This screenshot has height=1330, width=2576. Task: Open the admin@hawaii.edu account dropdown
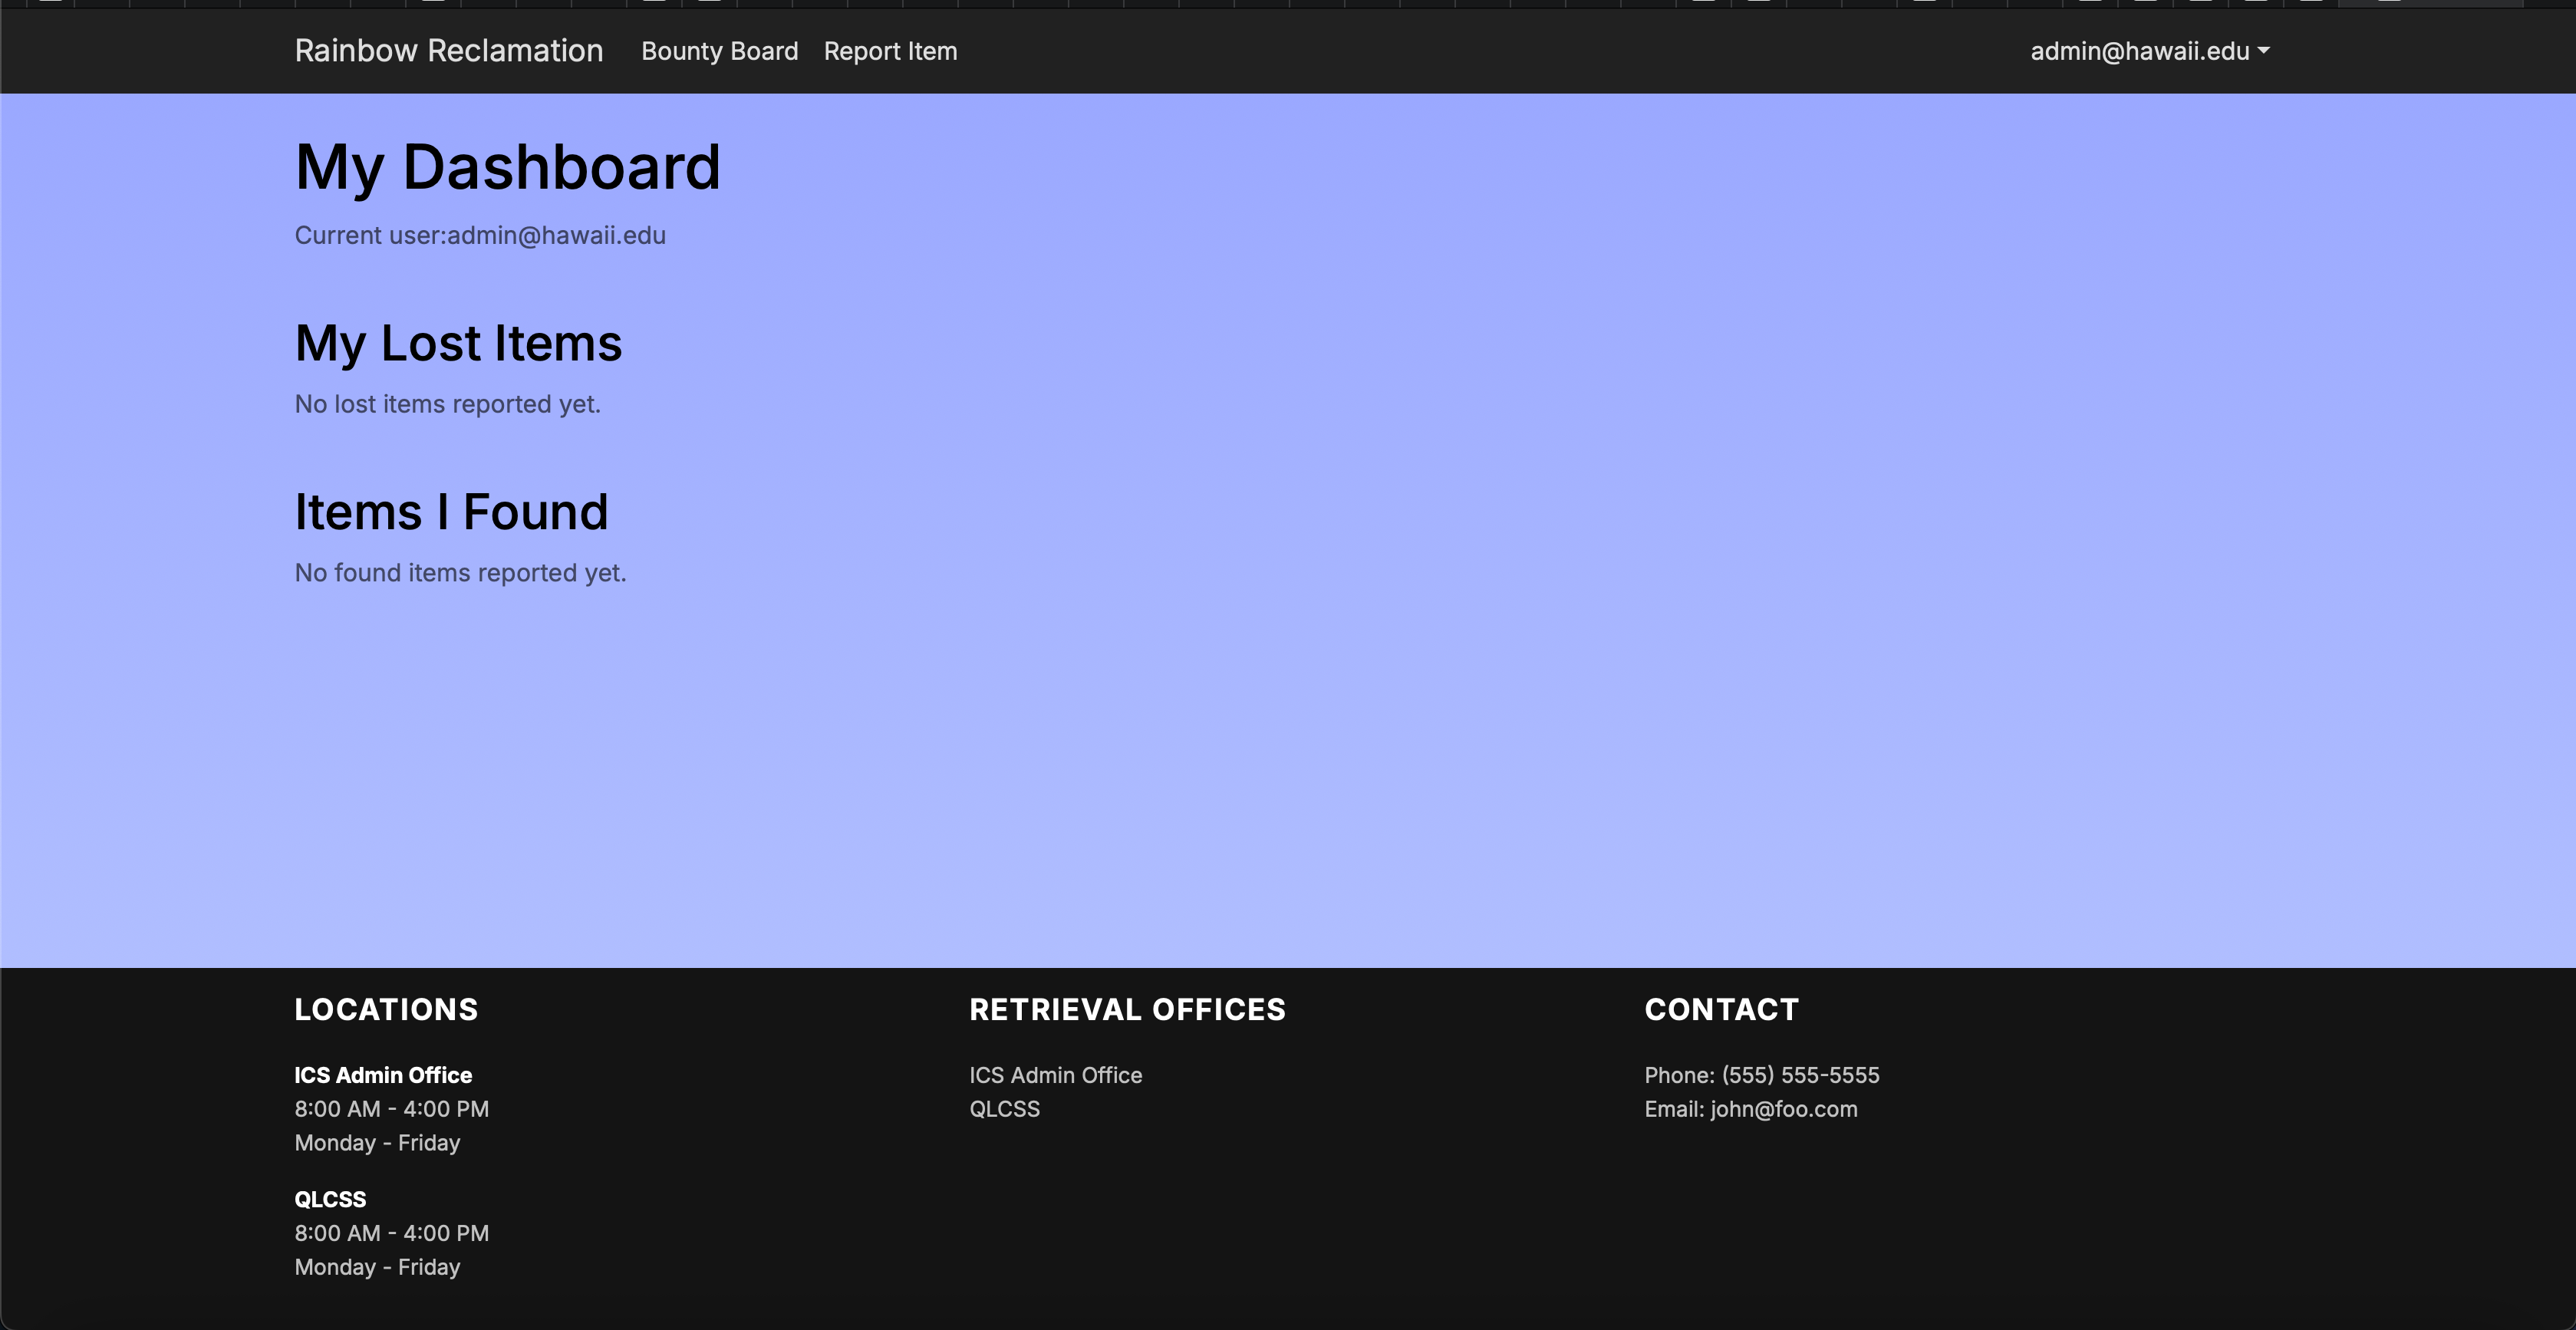(x=2148, y=51)
